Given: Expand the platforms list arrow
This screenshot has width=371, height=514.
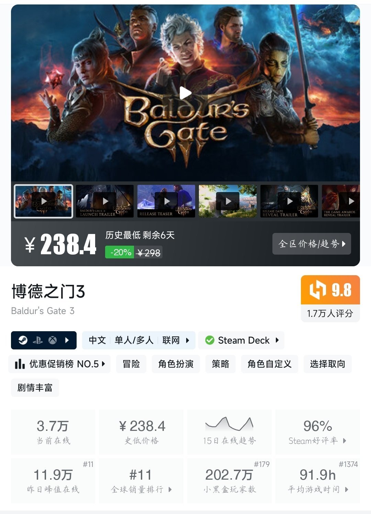Looking at the screenshot, I should click(x=67, y=340).
